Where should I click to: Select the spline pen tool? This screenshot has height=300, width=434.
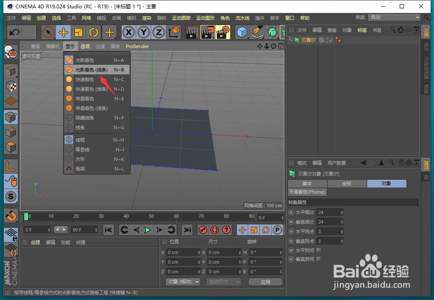pos(257,32)
